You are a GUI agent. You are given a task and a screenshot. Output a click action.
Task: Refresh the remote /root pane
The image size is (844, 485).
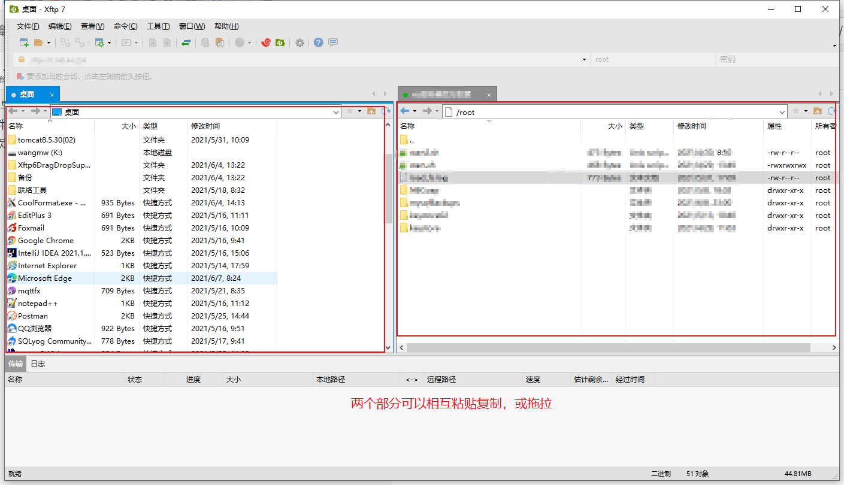(832, 111)
